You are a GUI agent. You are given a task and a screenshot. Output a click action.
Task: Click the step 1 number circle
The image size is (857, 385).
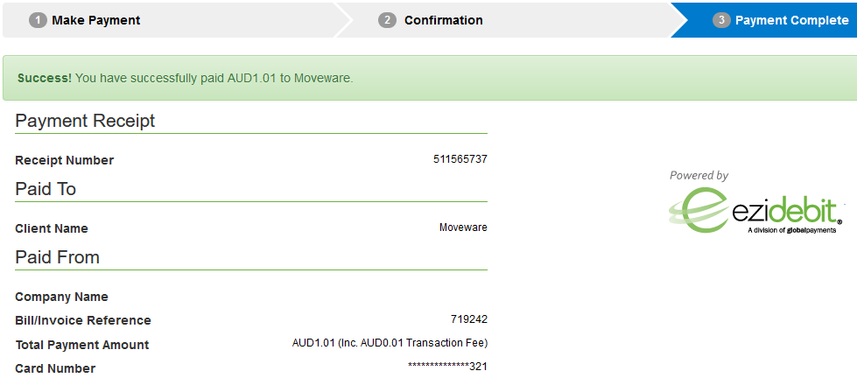38,21
